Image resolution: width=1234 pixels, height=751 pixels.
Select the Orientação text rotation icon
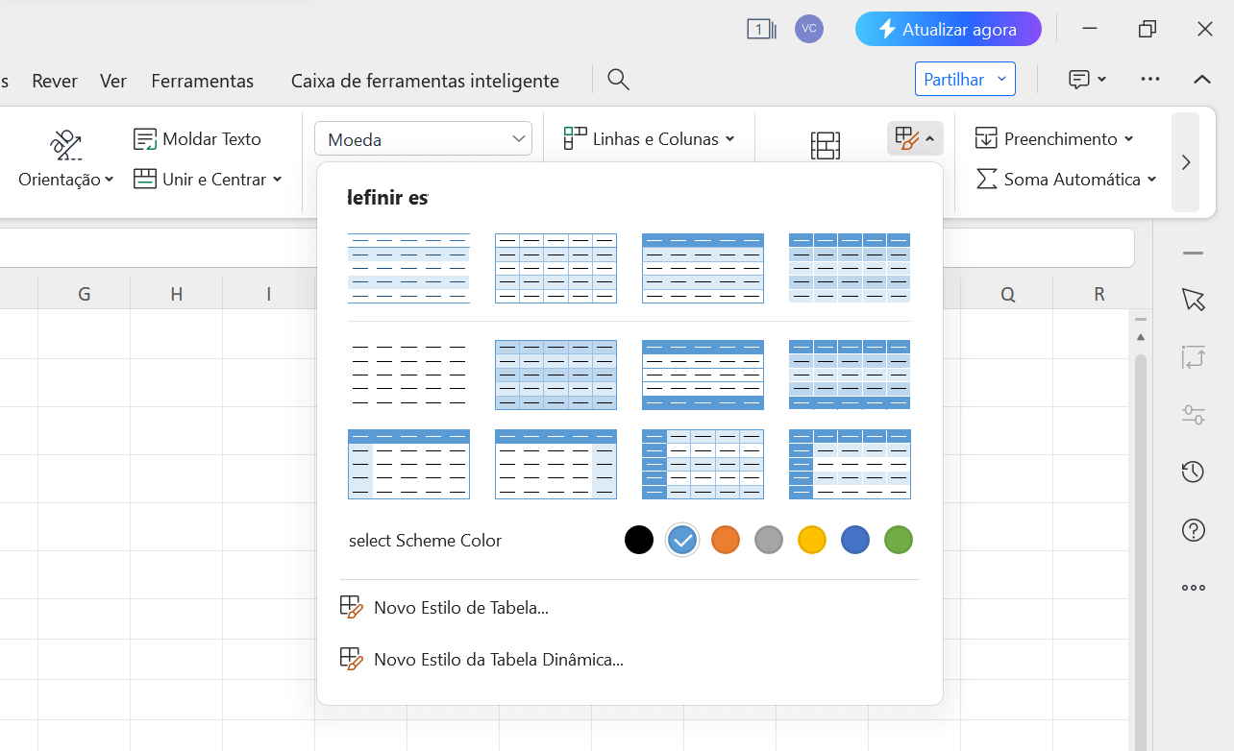64,144
